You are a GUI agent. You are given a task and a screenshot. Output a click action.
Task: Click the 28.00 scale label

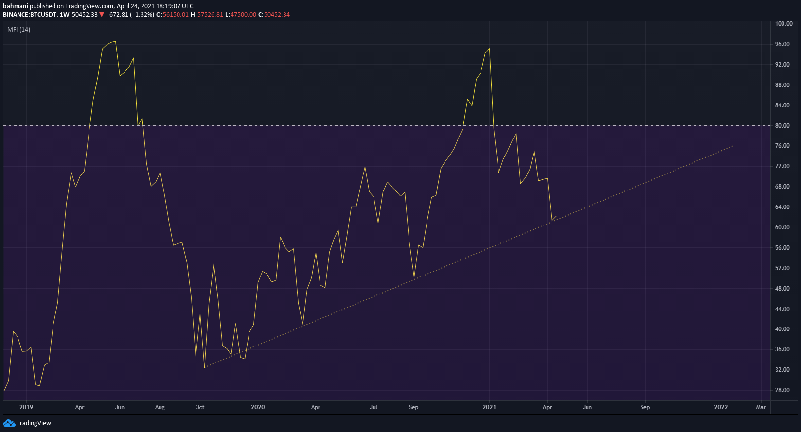click(783, 390)
